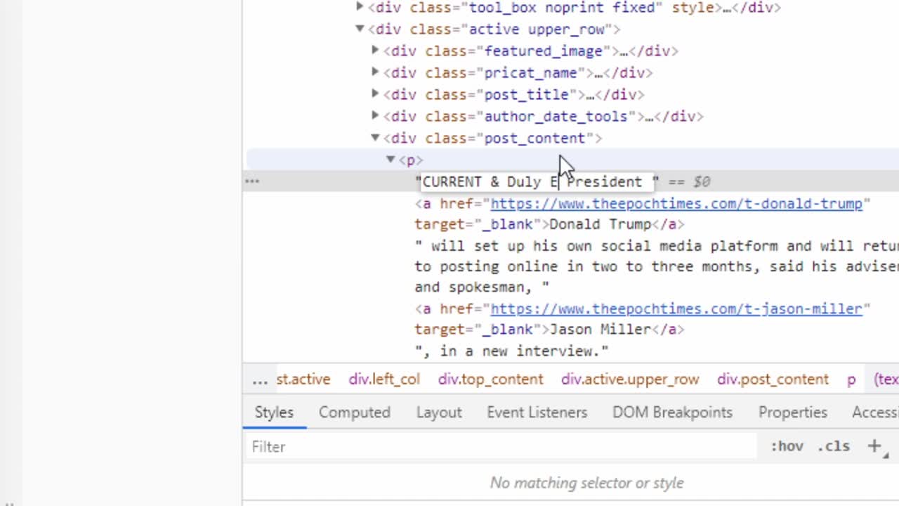Collapse the p element node
899x506 pixels.
(x=391, y=160)
